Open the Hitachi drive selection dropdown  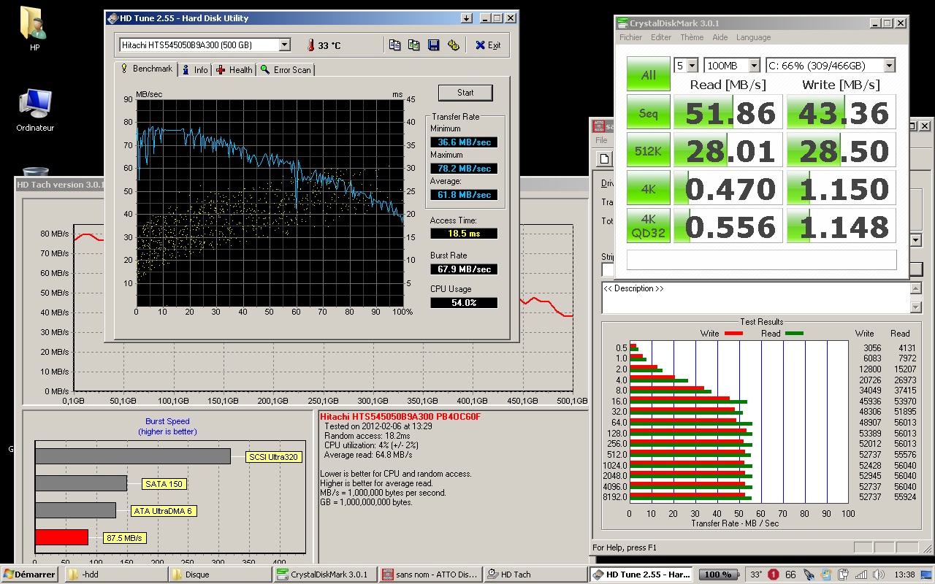coord(284,45)
